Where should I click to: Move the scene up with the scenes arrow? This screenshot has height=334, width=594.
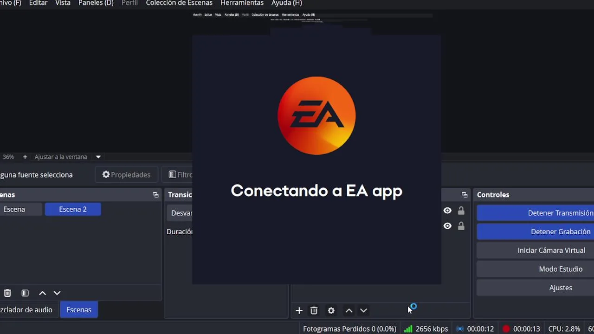[42, 293]
